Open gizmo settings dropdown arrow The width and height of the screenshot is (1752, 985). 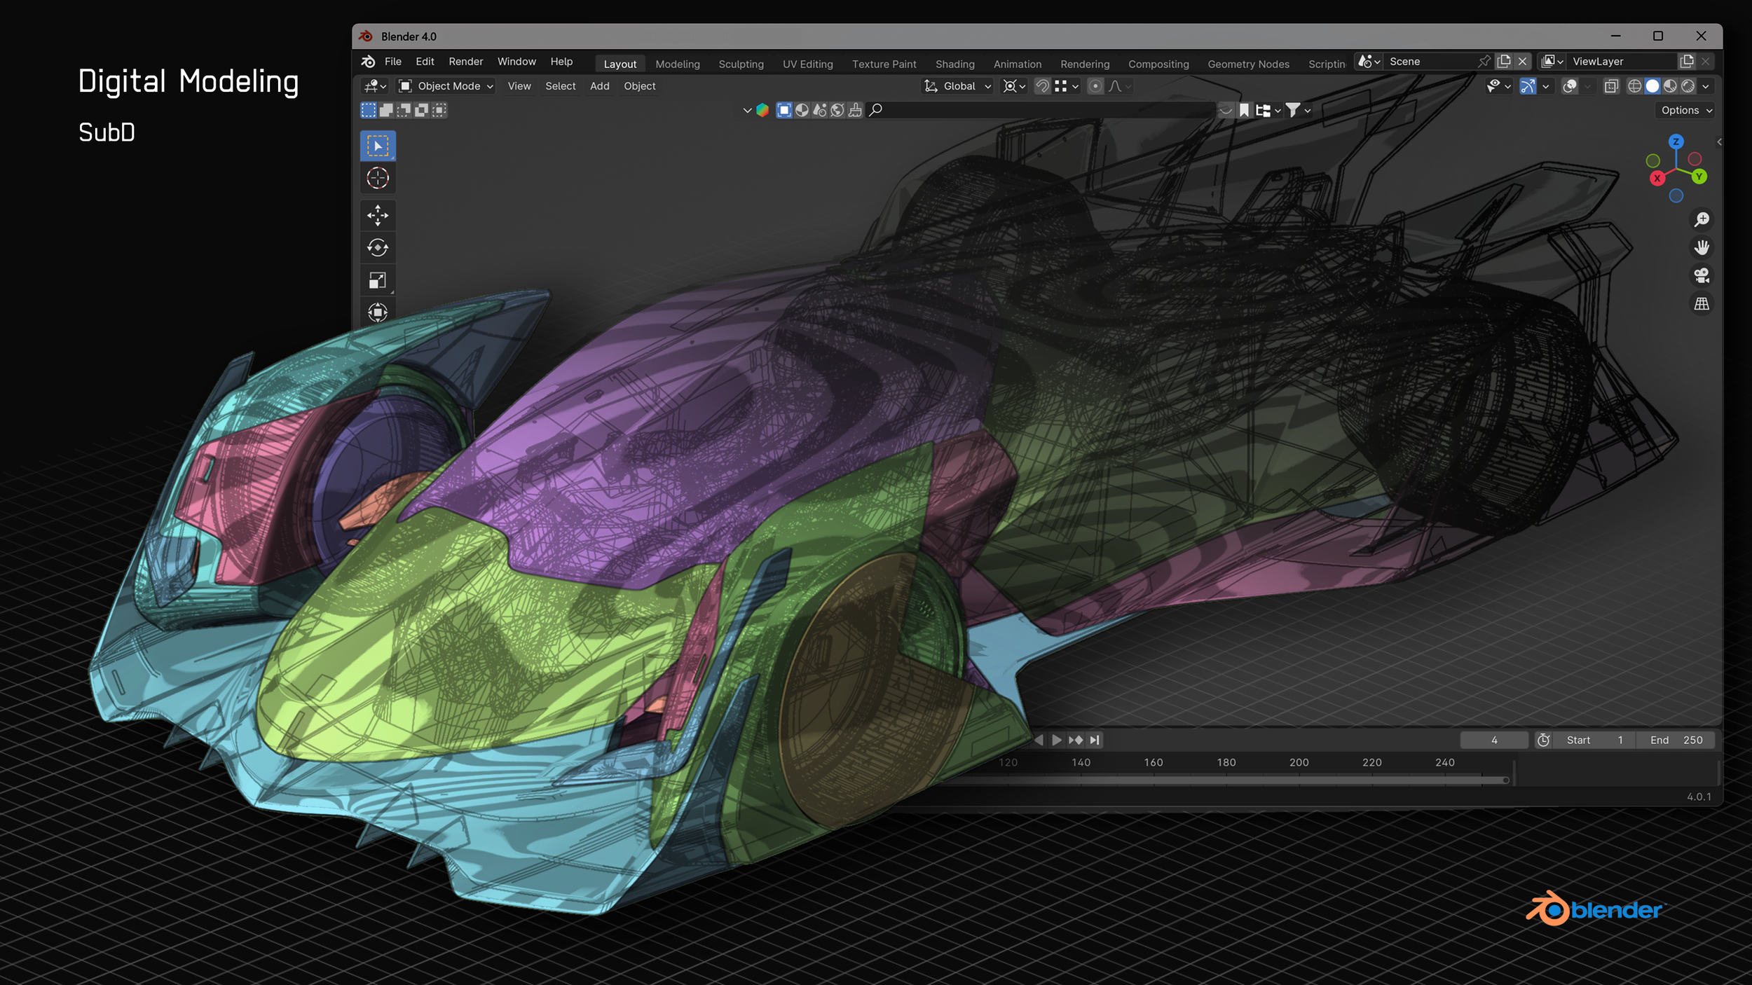pyautogui.click(x=1545, y=86)
